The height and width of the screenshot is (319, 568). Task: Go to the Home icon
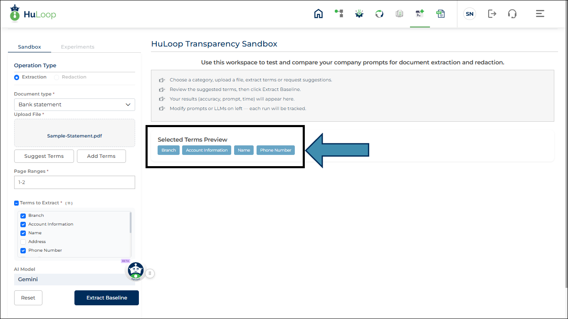319,14
